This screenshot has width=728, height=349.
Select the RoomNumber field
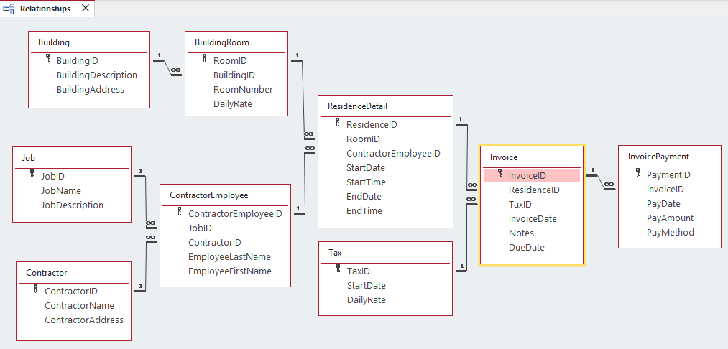(x=244, y=90)
